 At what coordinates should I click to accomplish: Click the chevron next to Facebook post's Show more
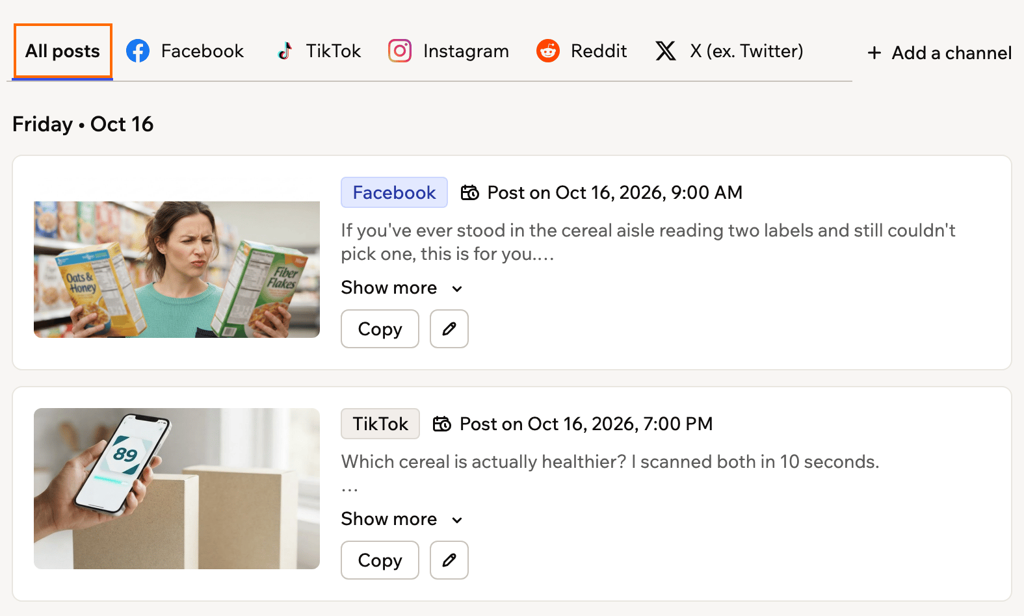click(x=457, y=289)
